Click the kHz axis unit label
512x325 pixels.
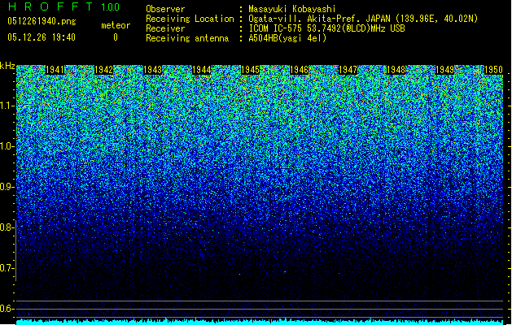pos(7,66)
